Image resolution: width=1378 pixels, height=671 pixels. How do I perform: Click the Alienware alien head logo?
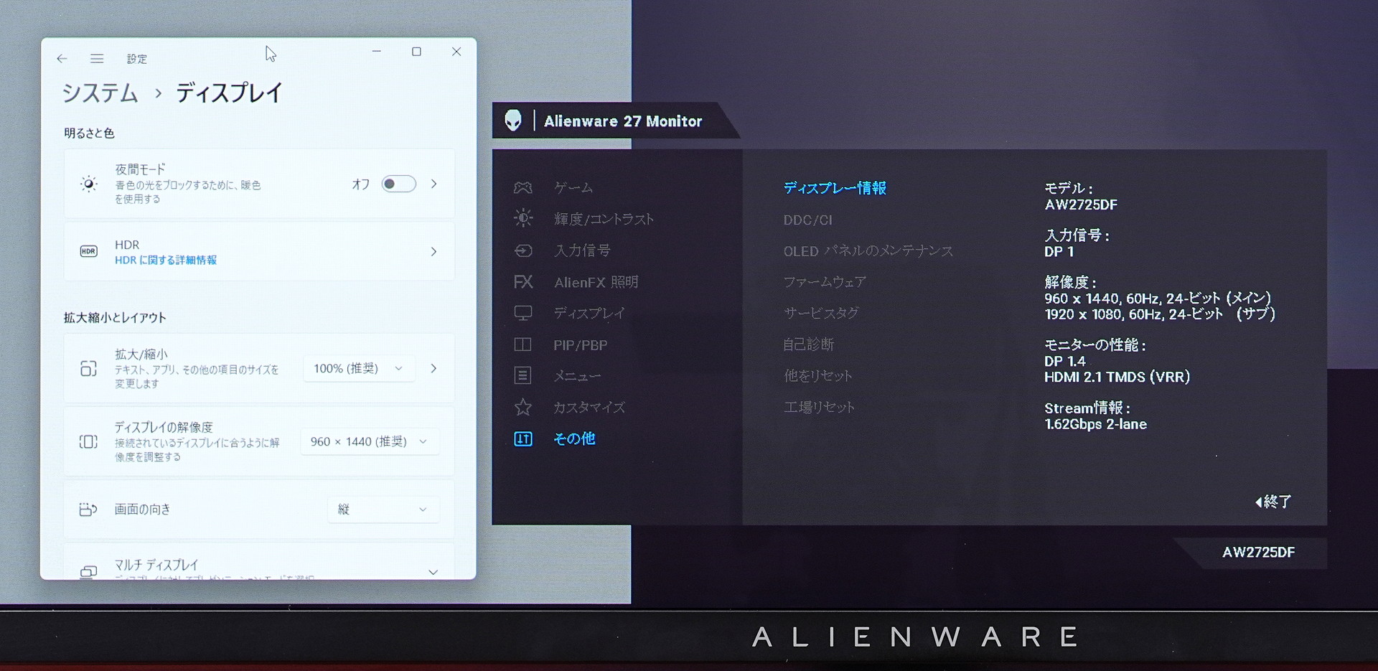click(513, 121)
